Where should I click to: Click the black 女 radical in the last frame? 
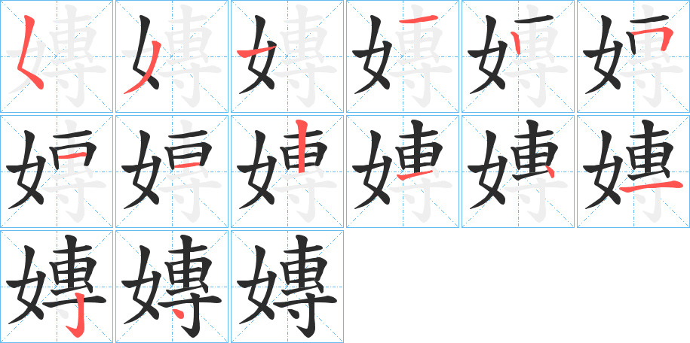tap(257, 284)
